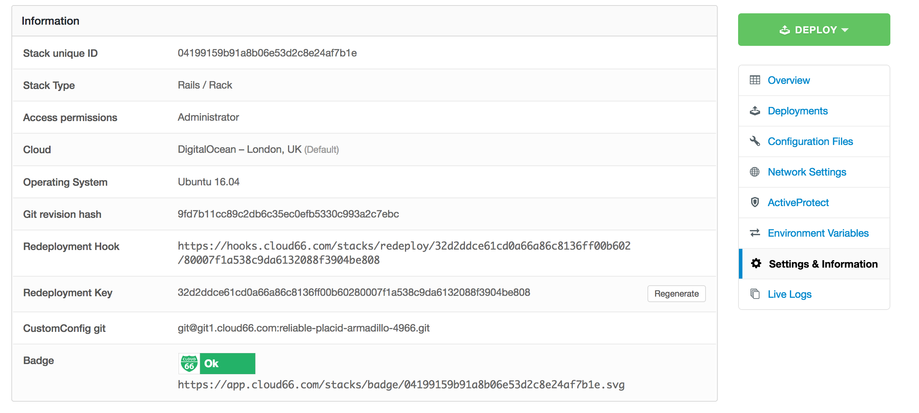This screenshot has height=413, width=919.
Task: Regenerate the redeployment key
Action: (x=676, y=293)
